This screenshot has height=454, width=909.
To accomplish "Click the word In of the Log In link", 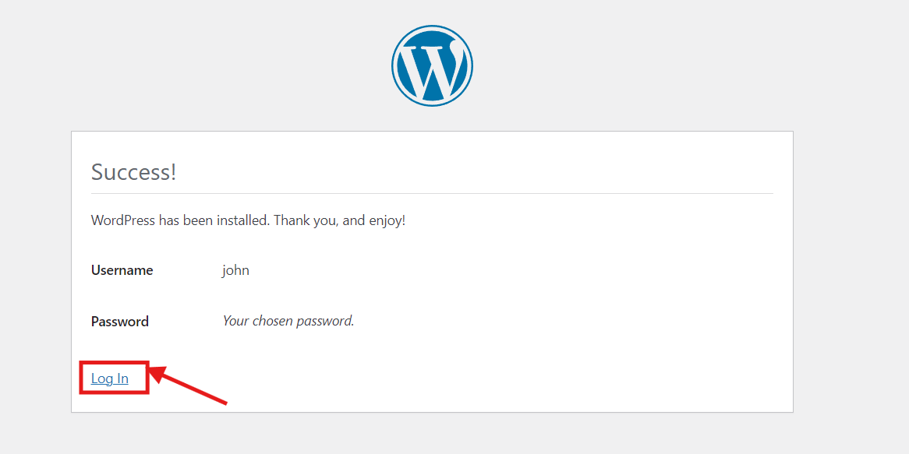I will tap(121, 378).
